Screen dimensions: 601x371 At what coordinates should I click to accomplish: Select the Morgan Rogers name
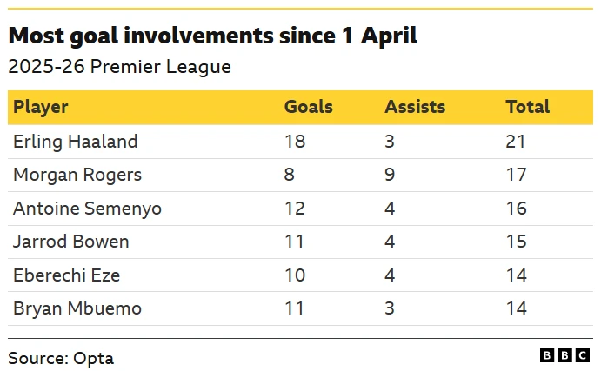coord(77,175)
